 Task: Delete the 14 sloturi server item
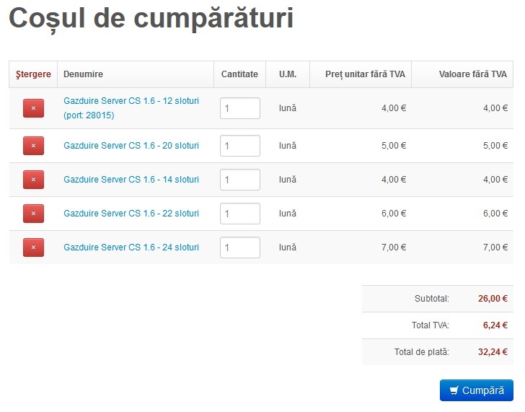pyautogui.click(x=33, y=180)
